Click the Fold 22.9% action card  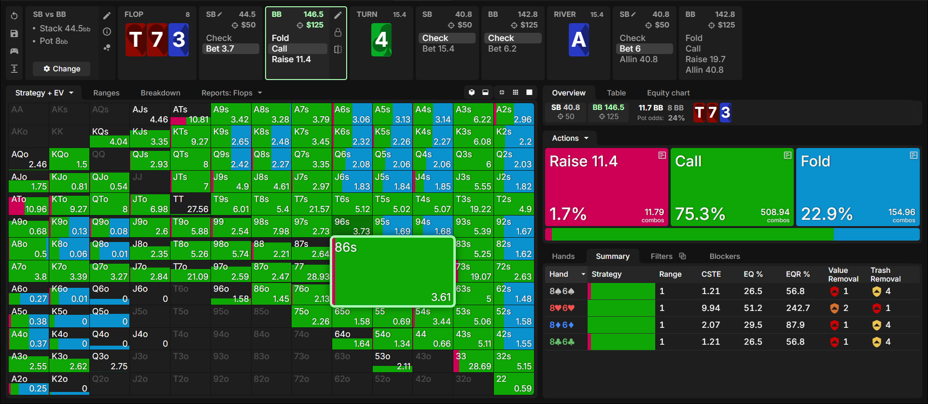click(858, 187)
